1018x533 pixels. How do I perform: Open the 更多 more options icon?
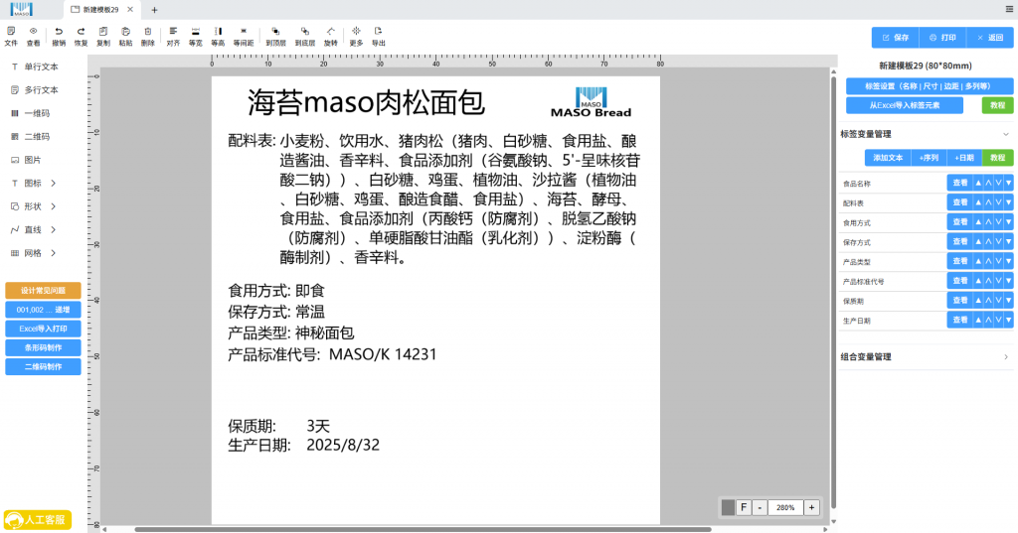pyautogui.click(x=357, y=37)
